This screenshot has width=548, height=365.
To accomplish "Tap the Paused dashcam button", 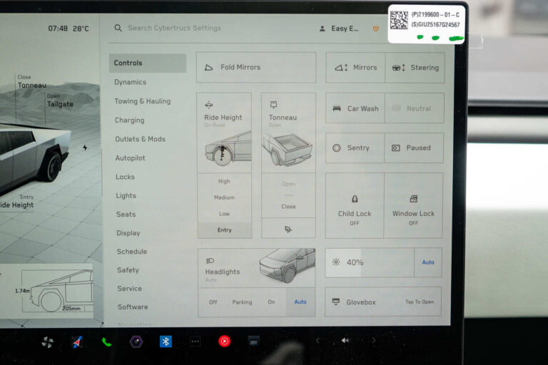I will click(414, 148).
